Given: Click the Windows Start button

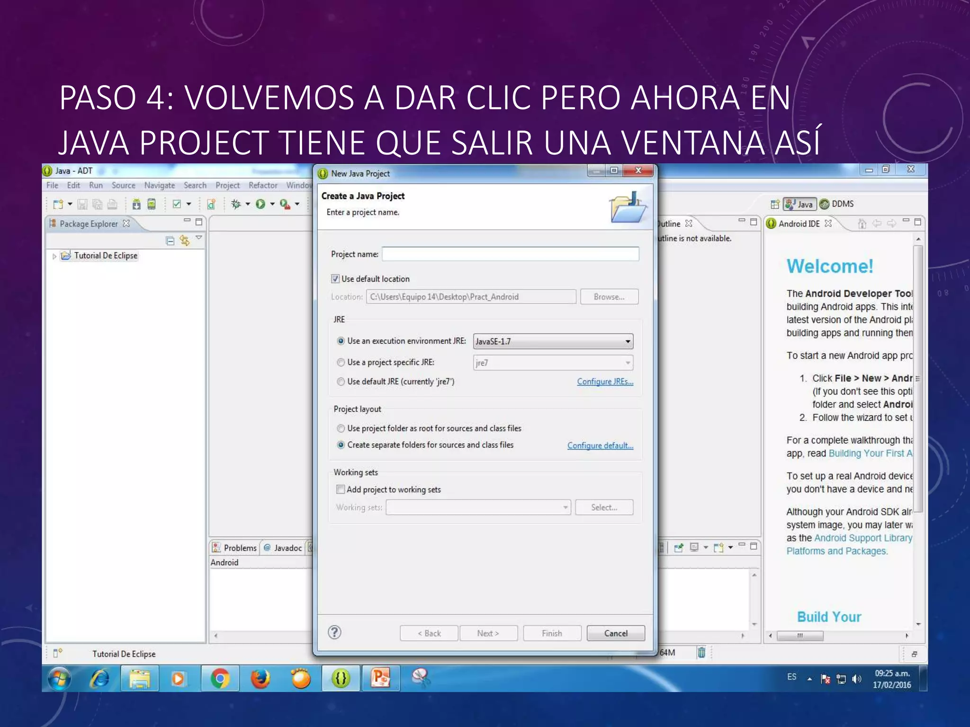Looking at the screenshot, I should point(59,679).
